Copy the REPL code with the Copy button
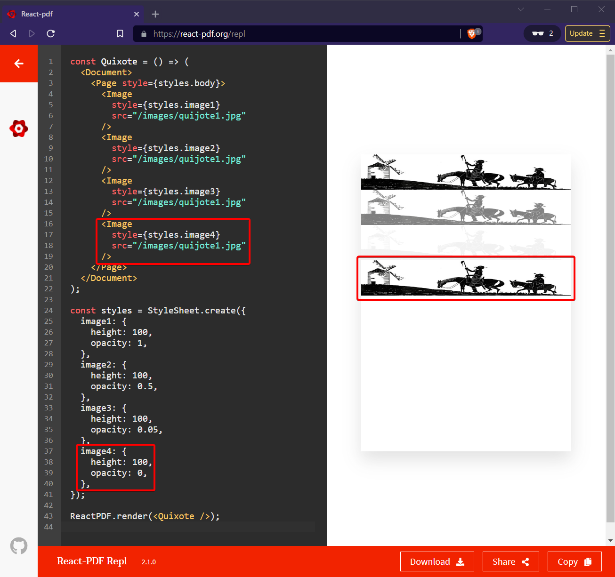Screen dimensions: 615x577 575,561
